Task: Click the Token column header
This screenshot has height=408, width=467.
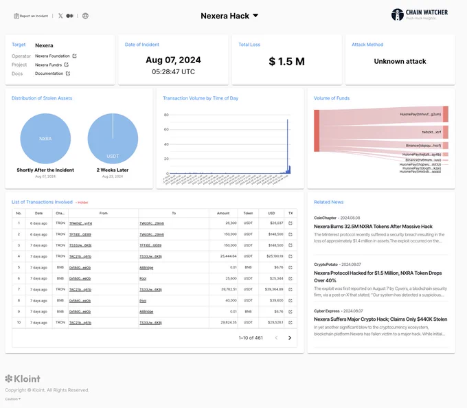Action: 248,213
